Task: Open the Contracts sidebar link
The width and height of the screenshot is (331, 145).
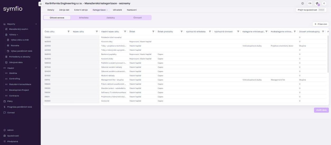Action: (14, 96)
